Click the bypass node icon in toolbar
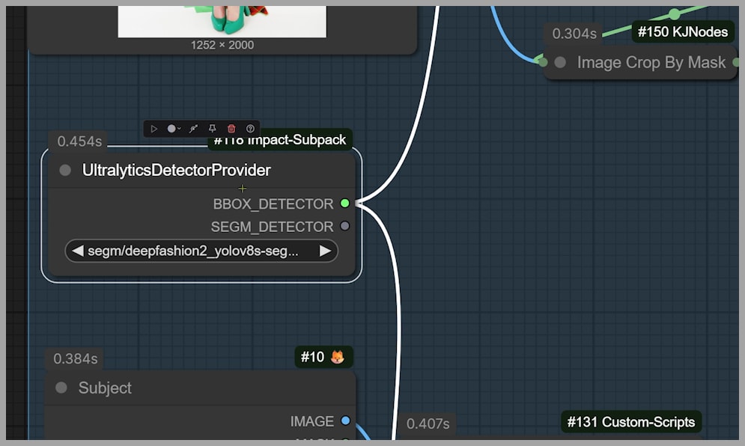 click(x=193, y=129)
